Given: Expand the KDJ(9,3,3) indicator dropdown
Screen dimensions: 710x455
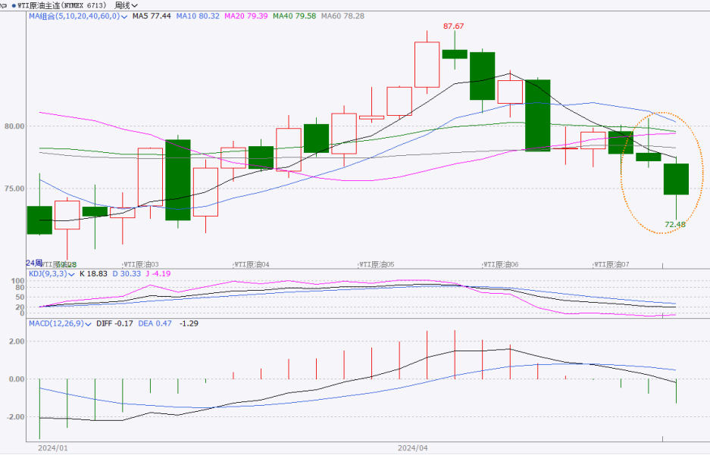Looking at the screenshot, I should point(71,273).
